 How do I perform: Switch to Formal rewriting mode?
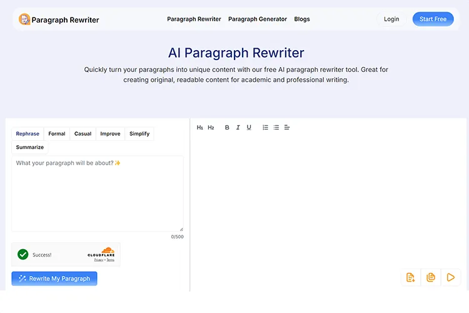57,134
